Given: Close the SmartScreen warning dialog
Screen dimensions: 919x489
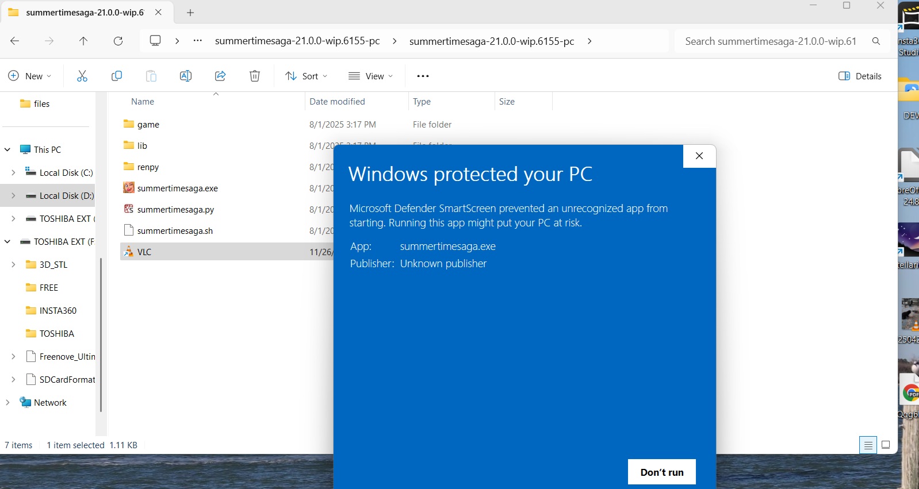Looking at the screenshot, I should coord(699,156).
